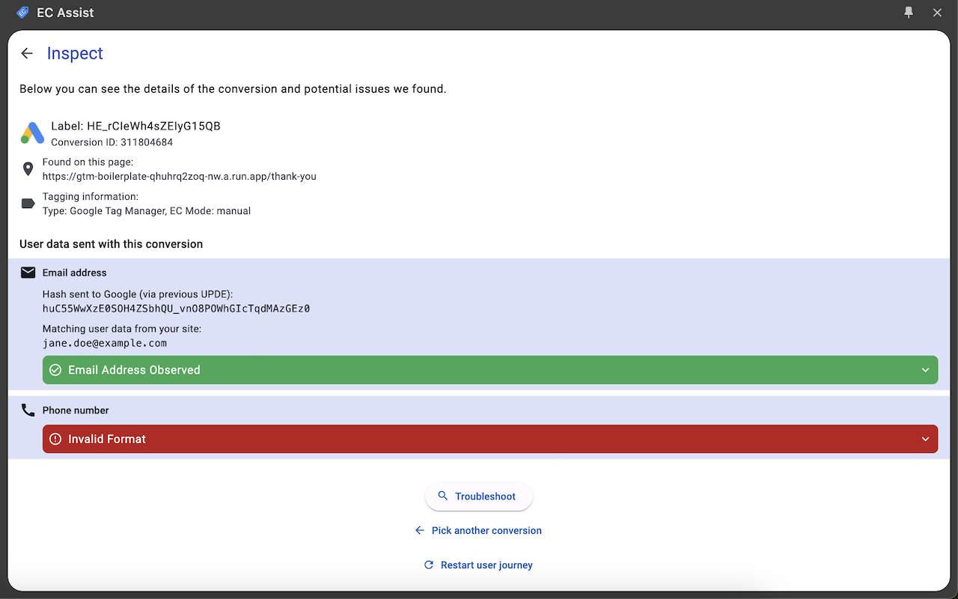The image size is (958, 599).
Task: Click the arrow icon beside Pick another conversion
Action: click(420, 530)
